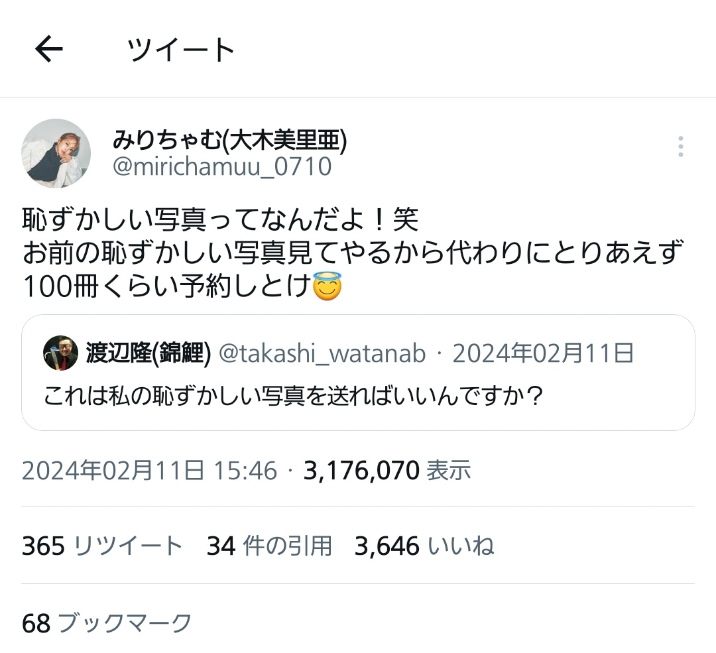View the 34 件の引用 quotes list
716x653 pixels.
[269, 546]
